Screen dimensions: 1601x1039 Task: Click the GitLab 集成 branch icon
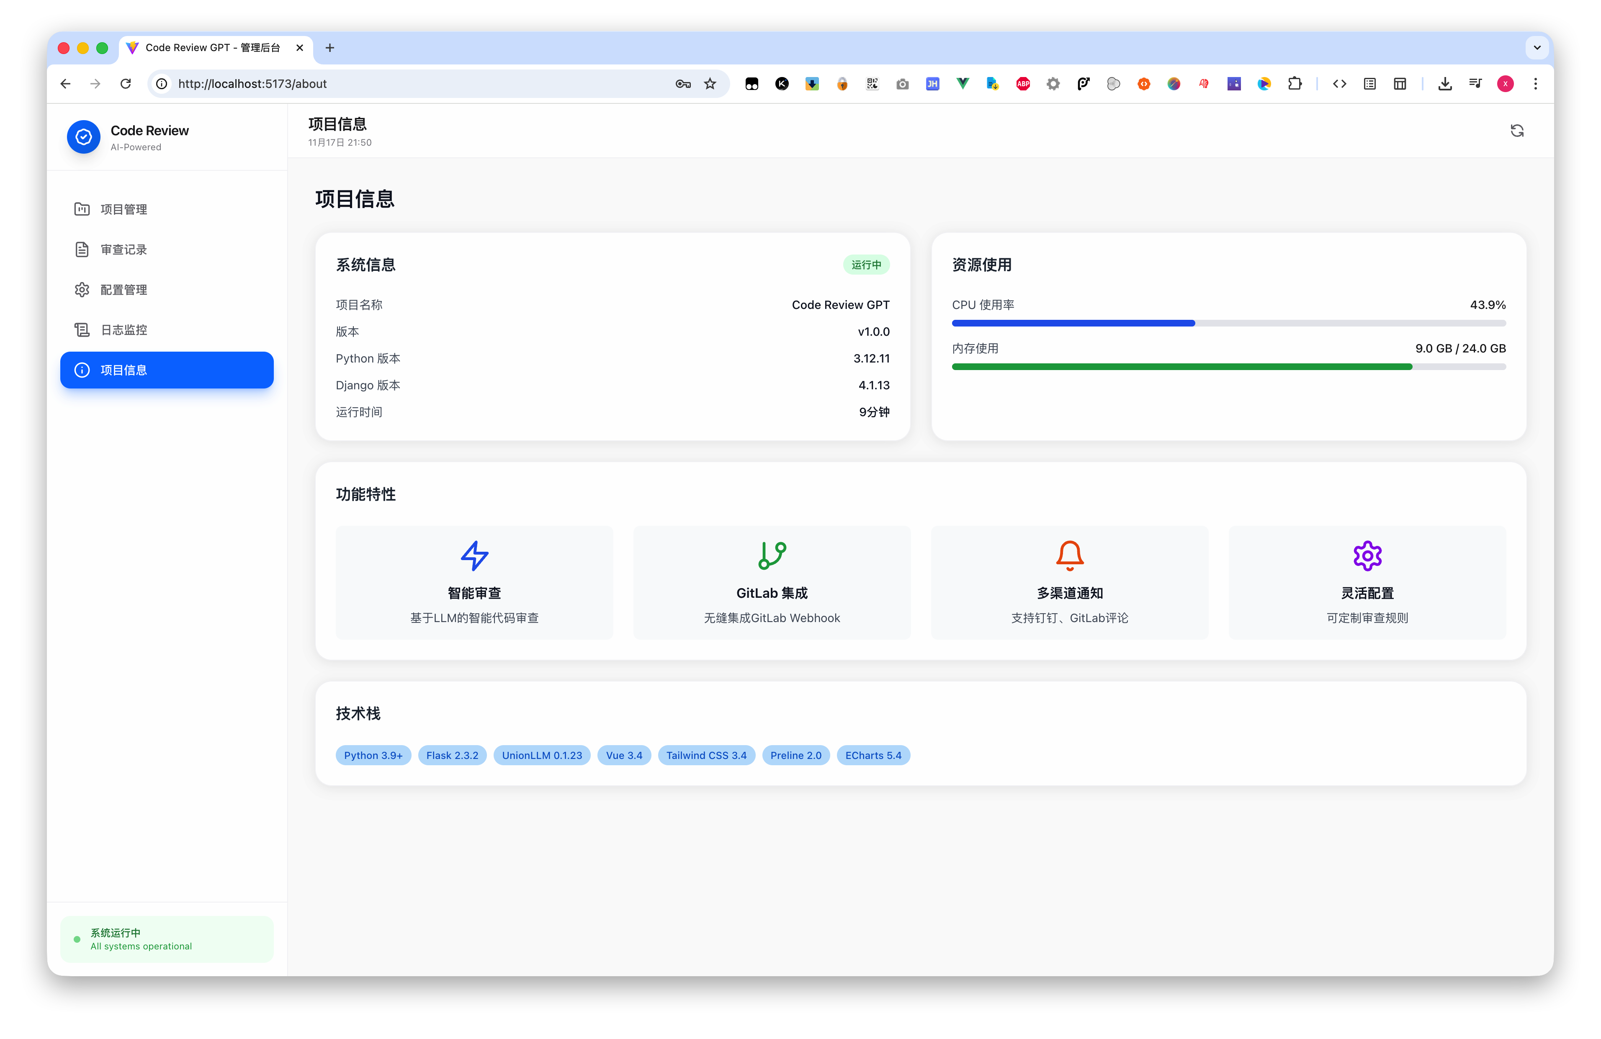coord(772,556)
